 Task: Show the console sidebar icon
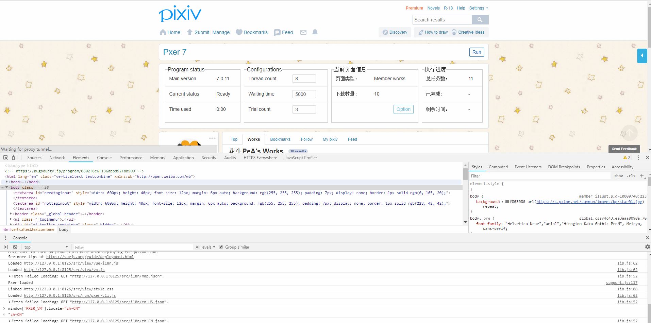point(5,247)
